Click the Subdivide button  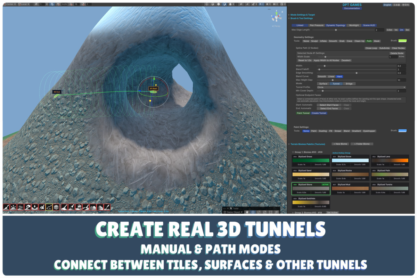tap(384, 48)
